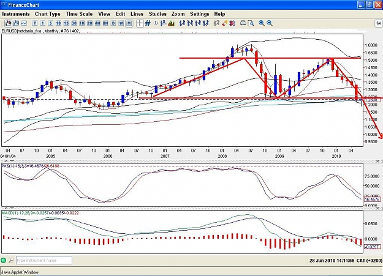Switch to 15-minute time scale
Viewport: 383px width, 276px height.
click(66, 23)
